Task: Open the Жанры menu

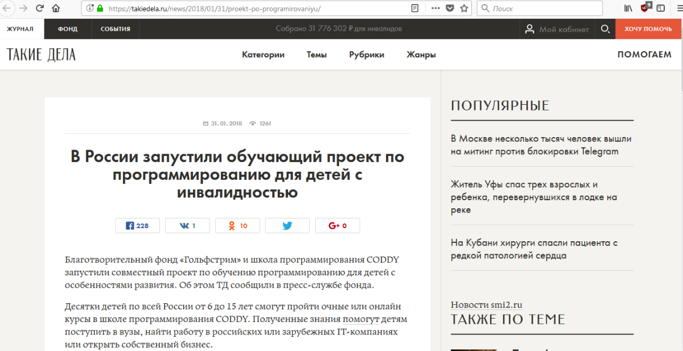Action: (421, 55)
